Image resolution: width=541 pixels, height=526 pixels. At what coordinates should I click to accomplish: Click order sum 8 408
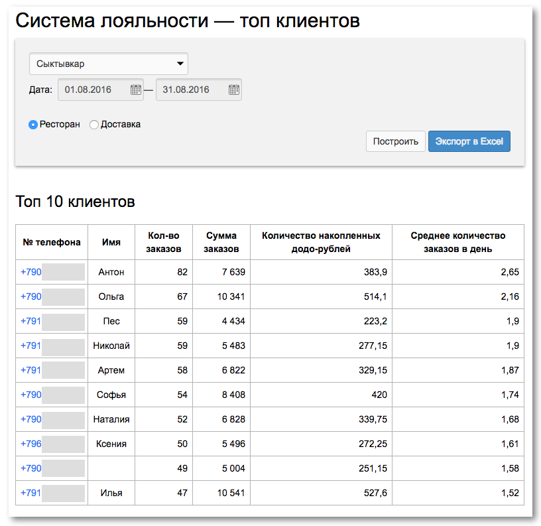[x=233, y=395]
